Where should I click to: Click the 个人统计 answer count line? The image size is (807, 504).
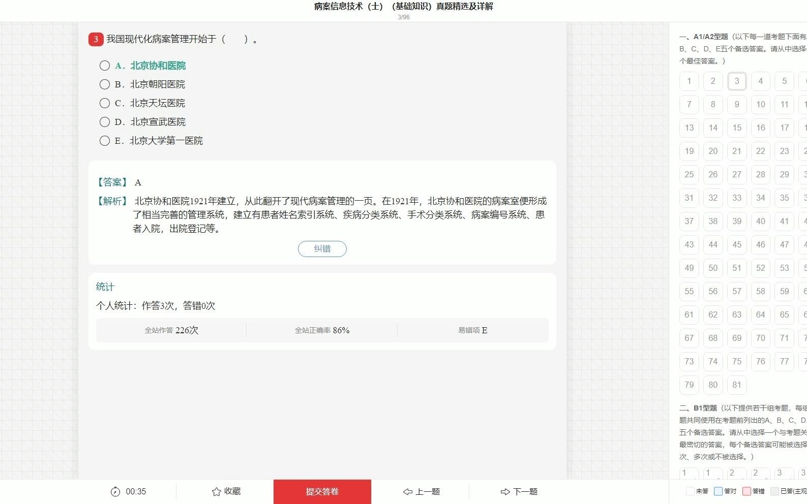point(156,306)
